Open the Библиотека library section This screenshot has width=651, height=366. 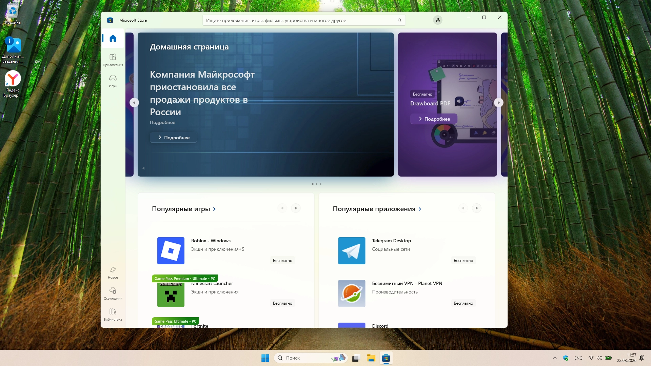click(113, 314)
